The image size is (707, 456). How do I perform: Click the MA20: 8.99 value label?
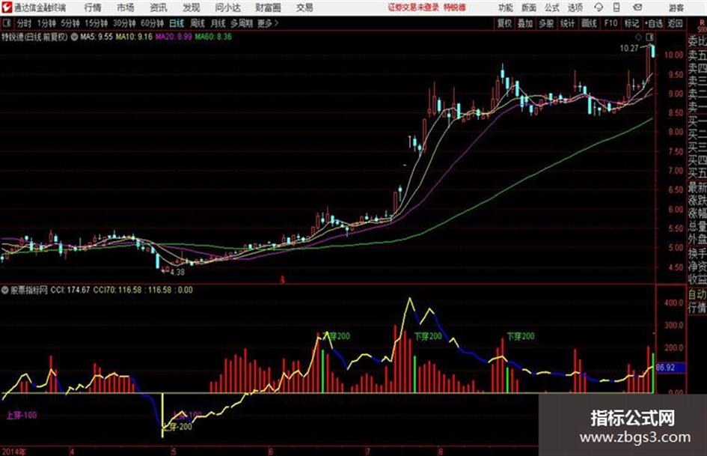(x=174, y=37)
